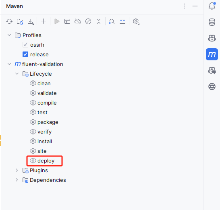This screenshot has width=220, height=210.
Task: Open Maven Settings gear in toolbar
Action: 136,22
